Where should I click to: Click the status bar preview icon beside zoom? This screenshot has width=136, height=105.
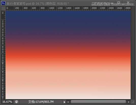[x=17, y=102]
